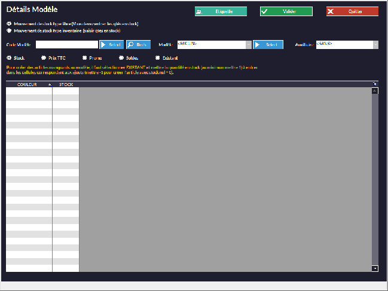Select inventory type stock movement option
This screenshot has height=291, width=388.
9,30
